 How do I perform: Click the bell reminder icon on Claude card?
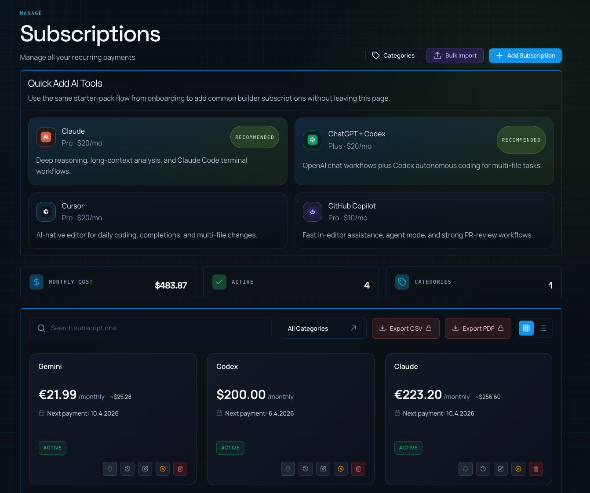point(466,469)
